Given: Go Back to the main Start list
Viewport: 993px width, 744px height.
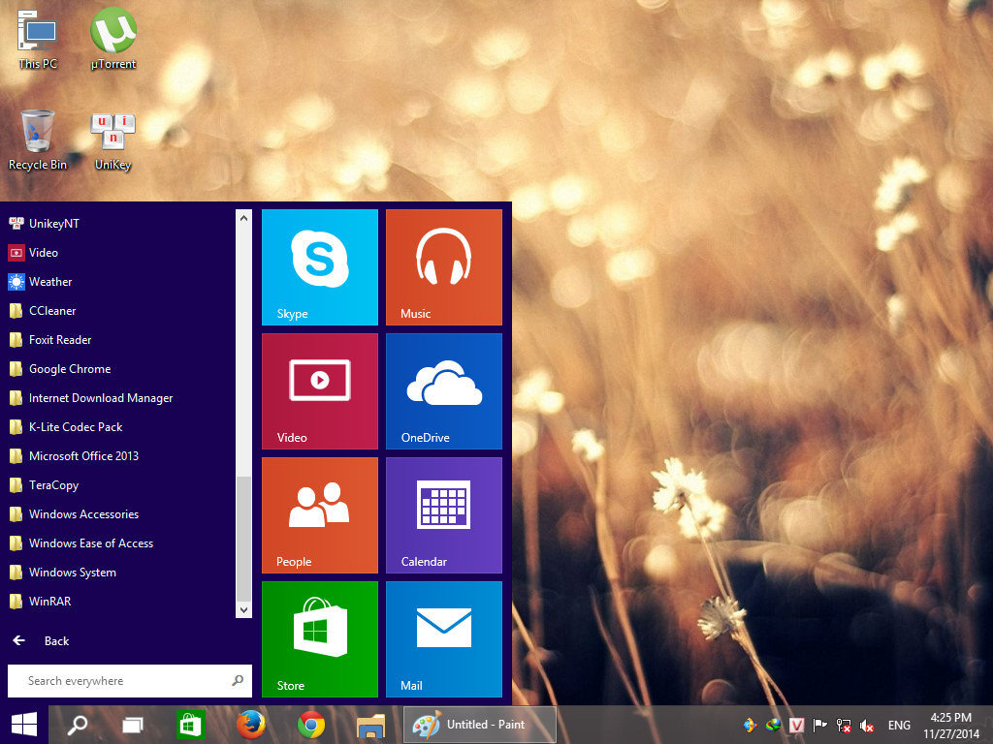Looking at the screenshot, I should [x=41, y=641].
